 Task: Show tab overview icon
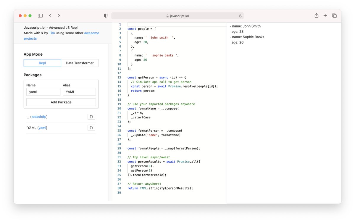[334, 16]
